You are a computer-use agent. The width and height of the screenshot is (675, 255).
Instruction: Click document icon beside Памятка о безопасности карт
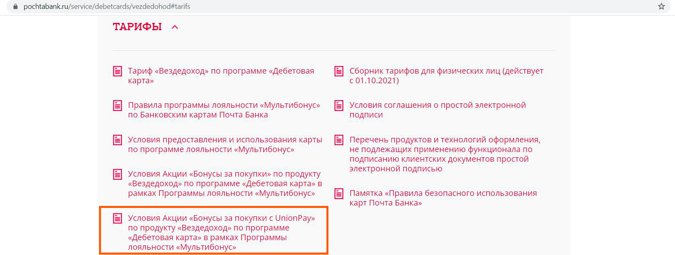click(x=339, y=193)
